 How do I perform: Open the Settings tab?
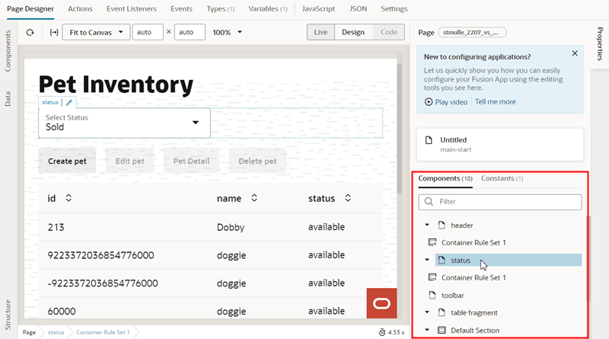pos(394,8)
